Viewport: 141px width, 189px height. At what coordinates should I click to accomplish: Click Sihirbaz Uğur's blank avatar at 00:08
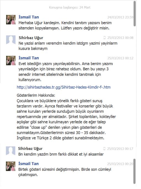(x=11, y=40)
